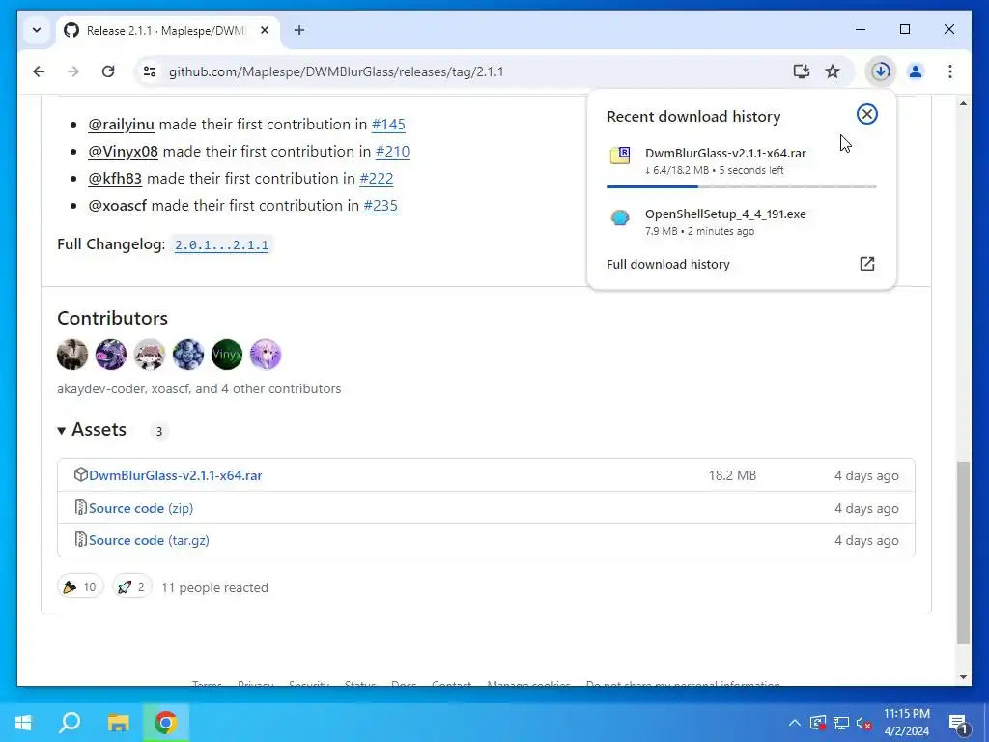989x742 pixels.
Task: Click the muted volume tray icon
Action: 863,723
